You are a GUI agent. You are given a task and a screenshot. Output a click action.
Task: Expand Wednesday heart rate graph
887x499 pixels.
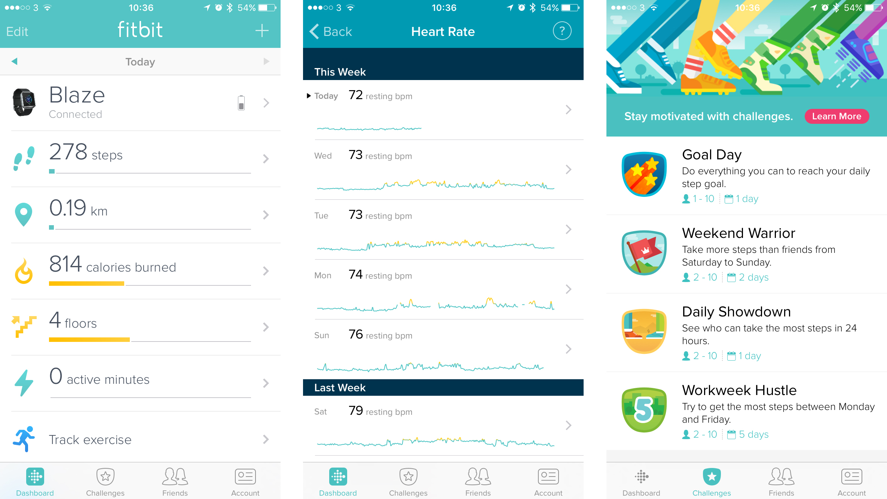point(570,169)
